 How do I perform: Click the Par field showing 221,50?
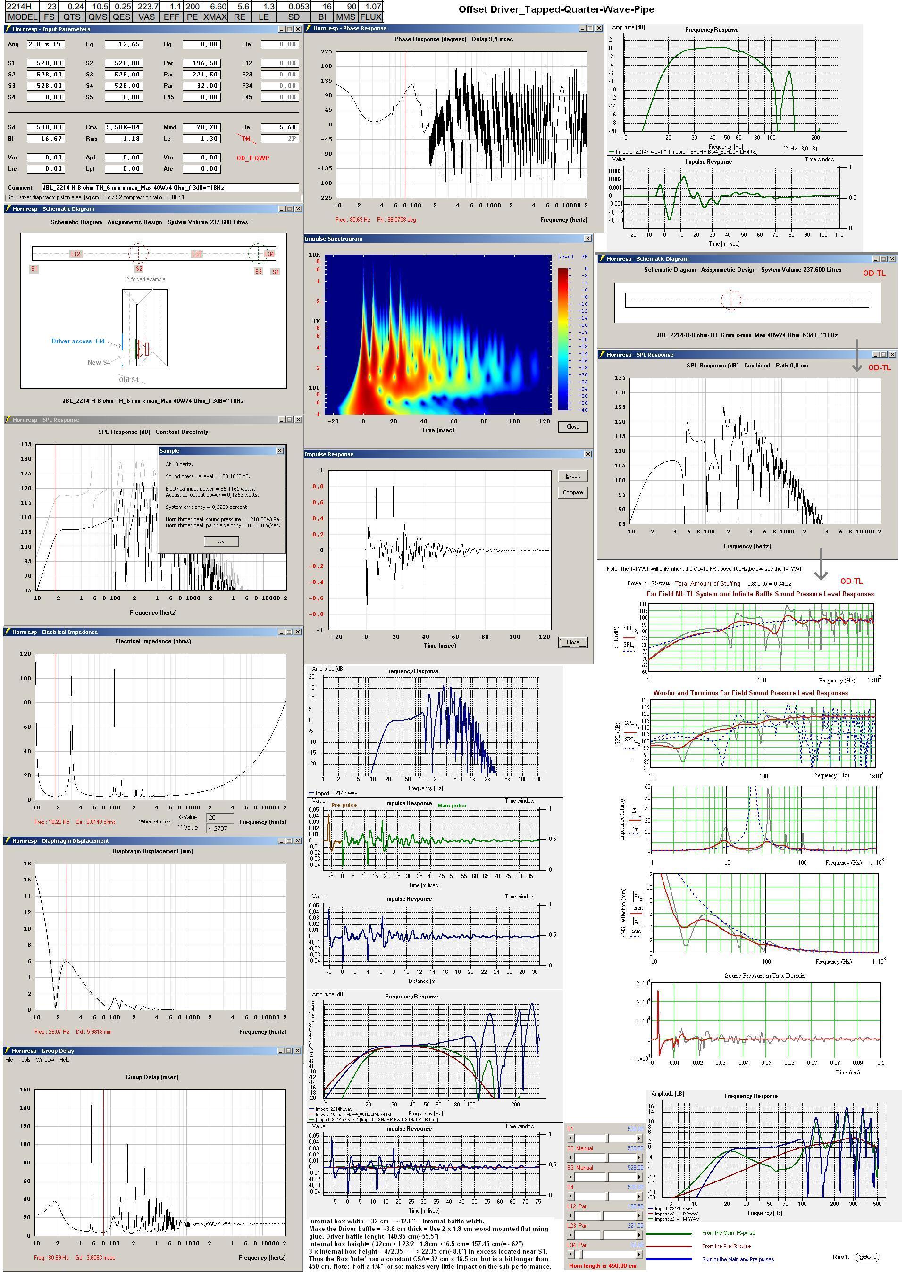tap(201, 74)
